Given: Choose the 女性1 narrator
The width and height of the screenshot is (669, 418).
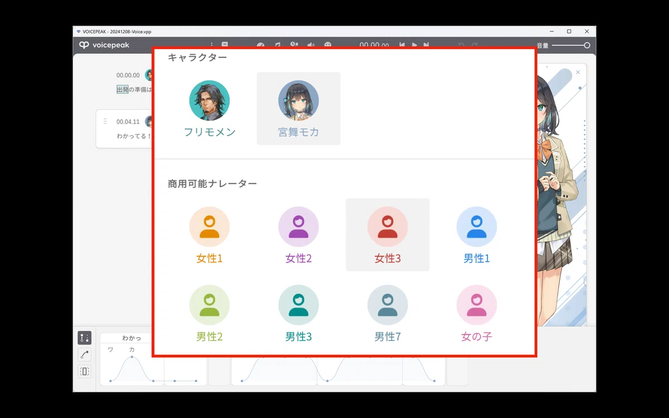Looking at the screenshot, I should [210, 235].
